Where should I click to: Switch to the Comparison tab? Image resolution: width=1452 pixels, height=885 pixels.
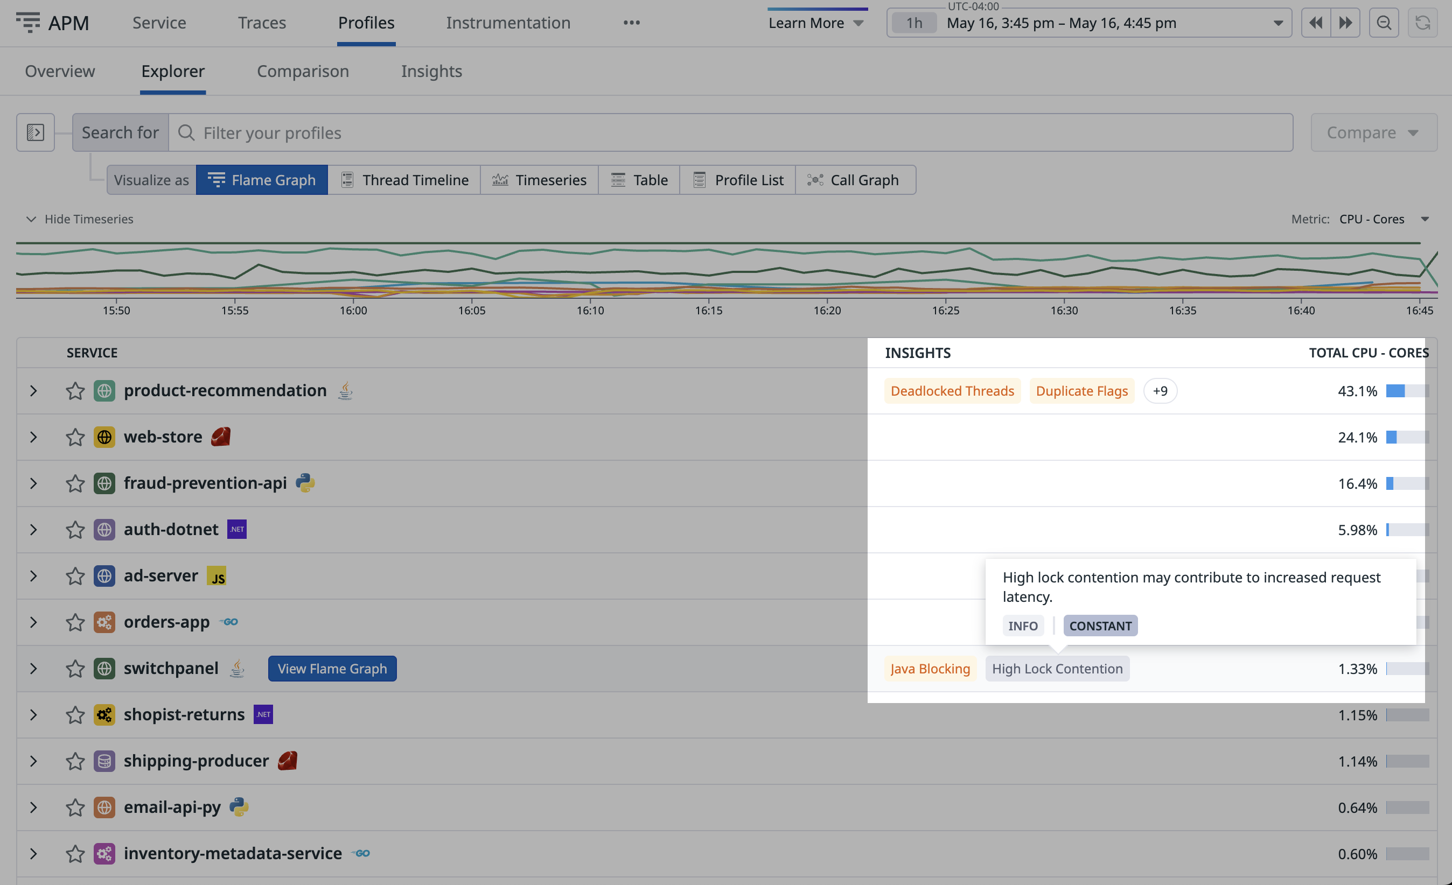(303, 71)
